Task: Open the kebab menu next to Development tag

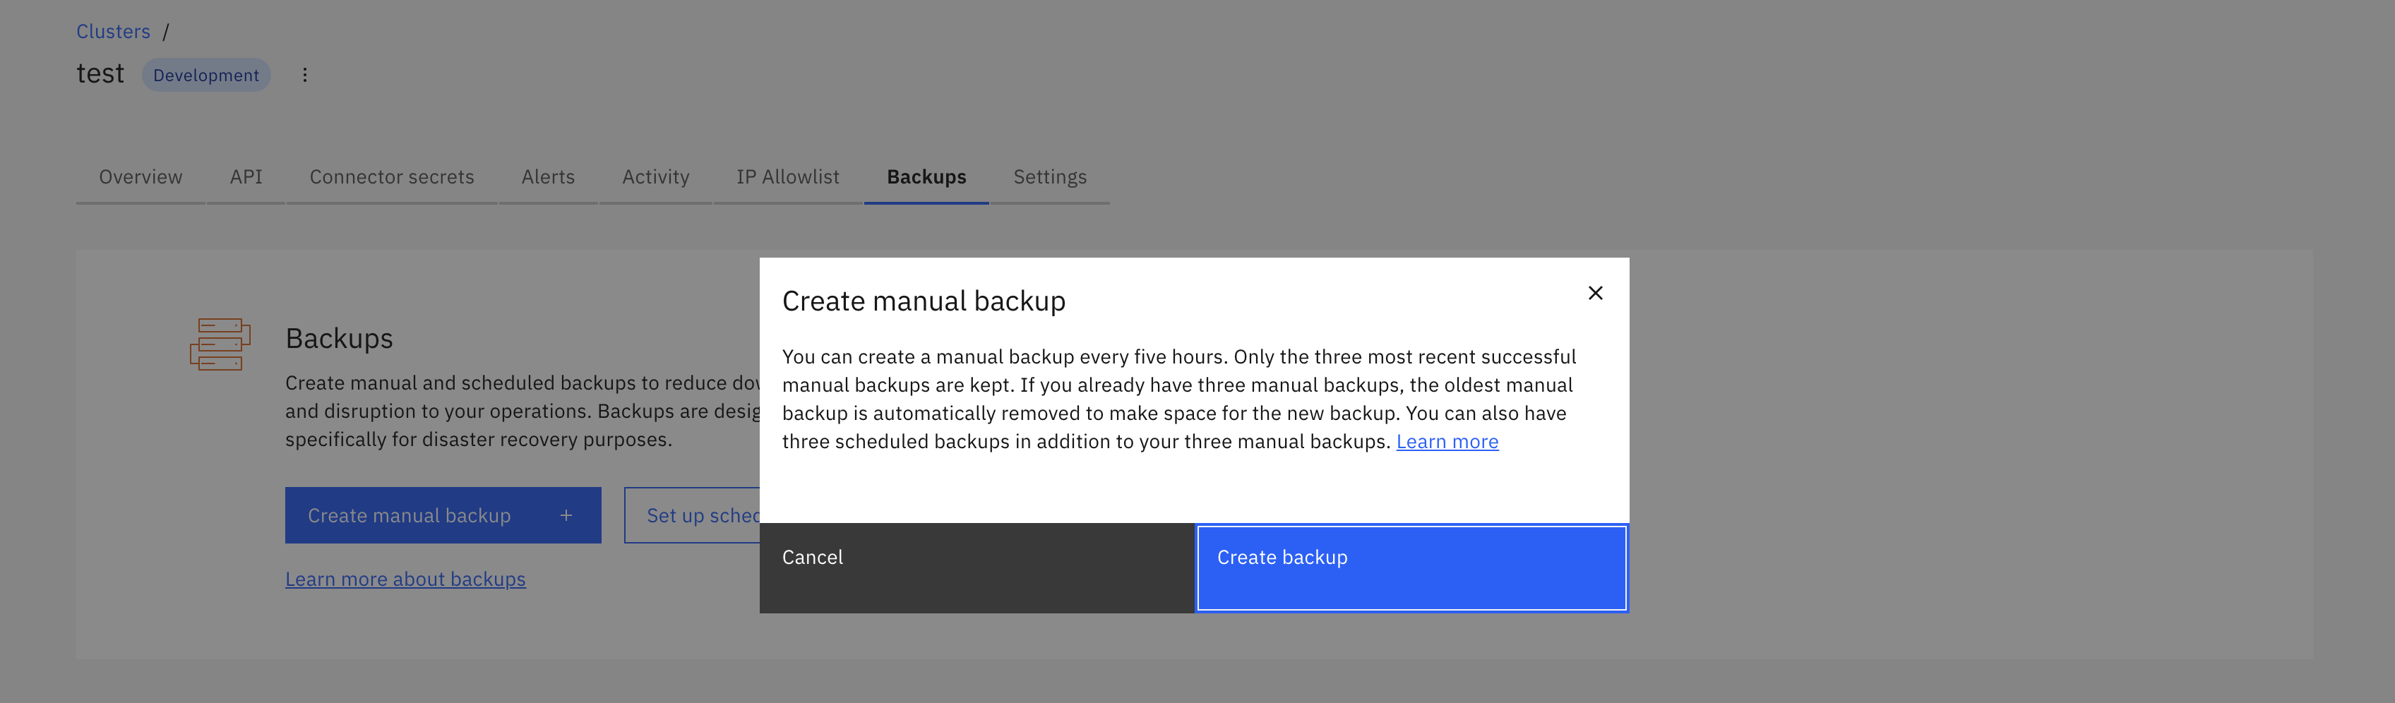Action: pos(304,76)
